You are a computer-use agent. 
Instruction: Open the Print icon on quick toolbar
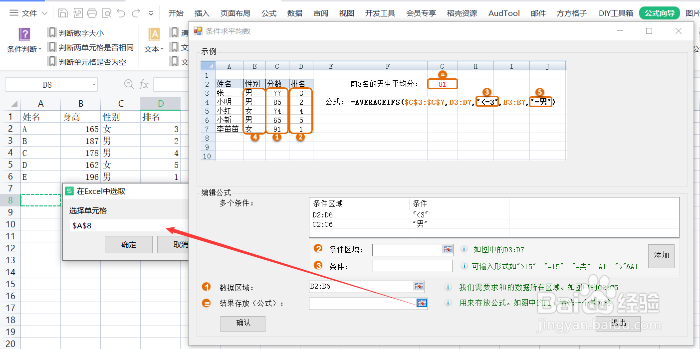[92, 13]
